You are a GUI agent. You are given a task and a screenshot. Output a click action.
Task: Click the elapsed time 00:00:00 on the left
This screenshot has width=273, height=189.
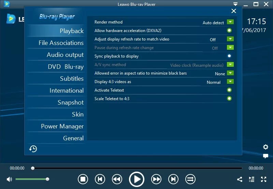pyautogui.click(x=17, y=168)
